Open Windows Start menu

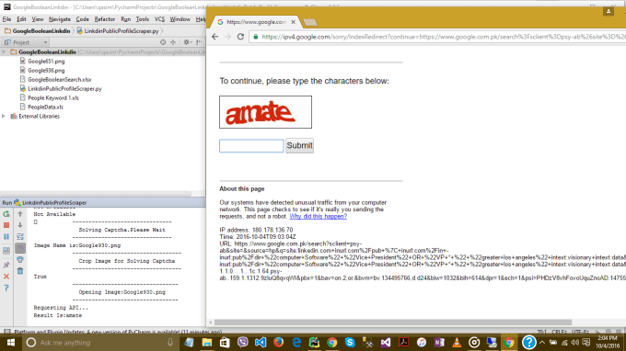tap(11, 342)
